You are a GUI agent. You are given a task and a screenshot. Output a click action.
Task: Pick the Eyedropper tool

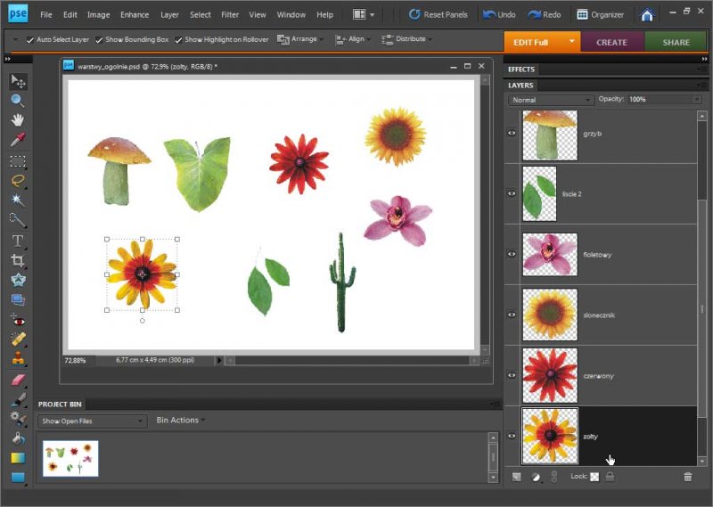pos(17,140)
